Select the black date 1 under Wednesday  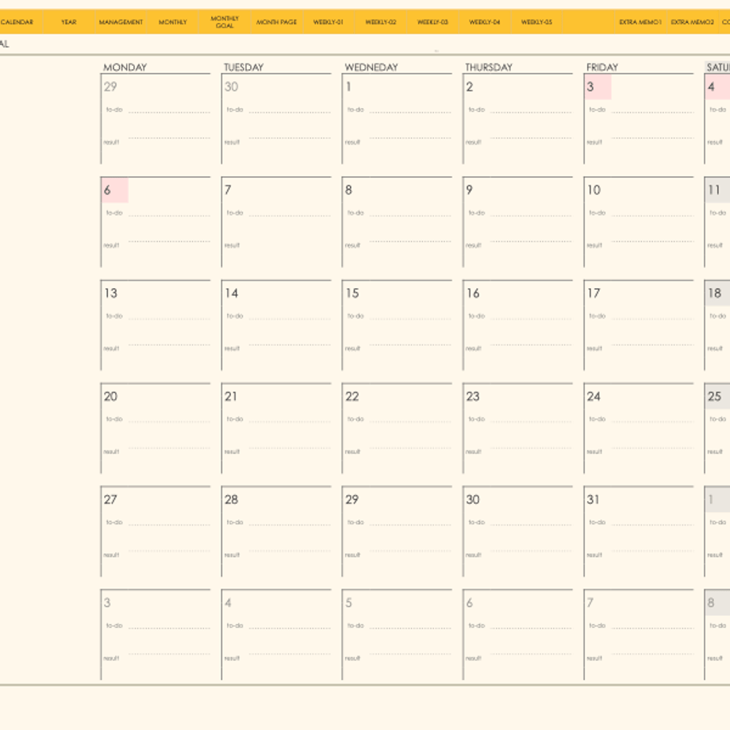coord(348,87)
